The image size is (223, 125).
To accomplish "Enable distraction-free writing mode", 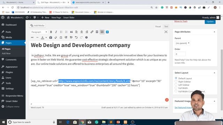I will 166,32.
